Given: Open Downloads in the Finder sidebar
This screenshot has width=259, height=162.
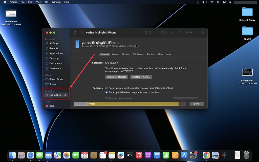Looking at the screenshot, I should click(53, 68).
